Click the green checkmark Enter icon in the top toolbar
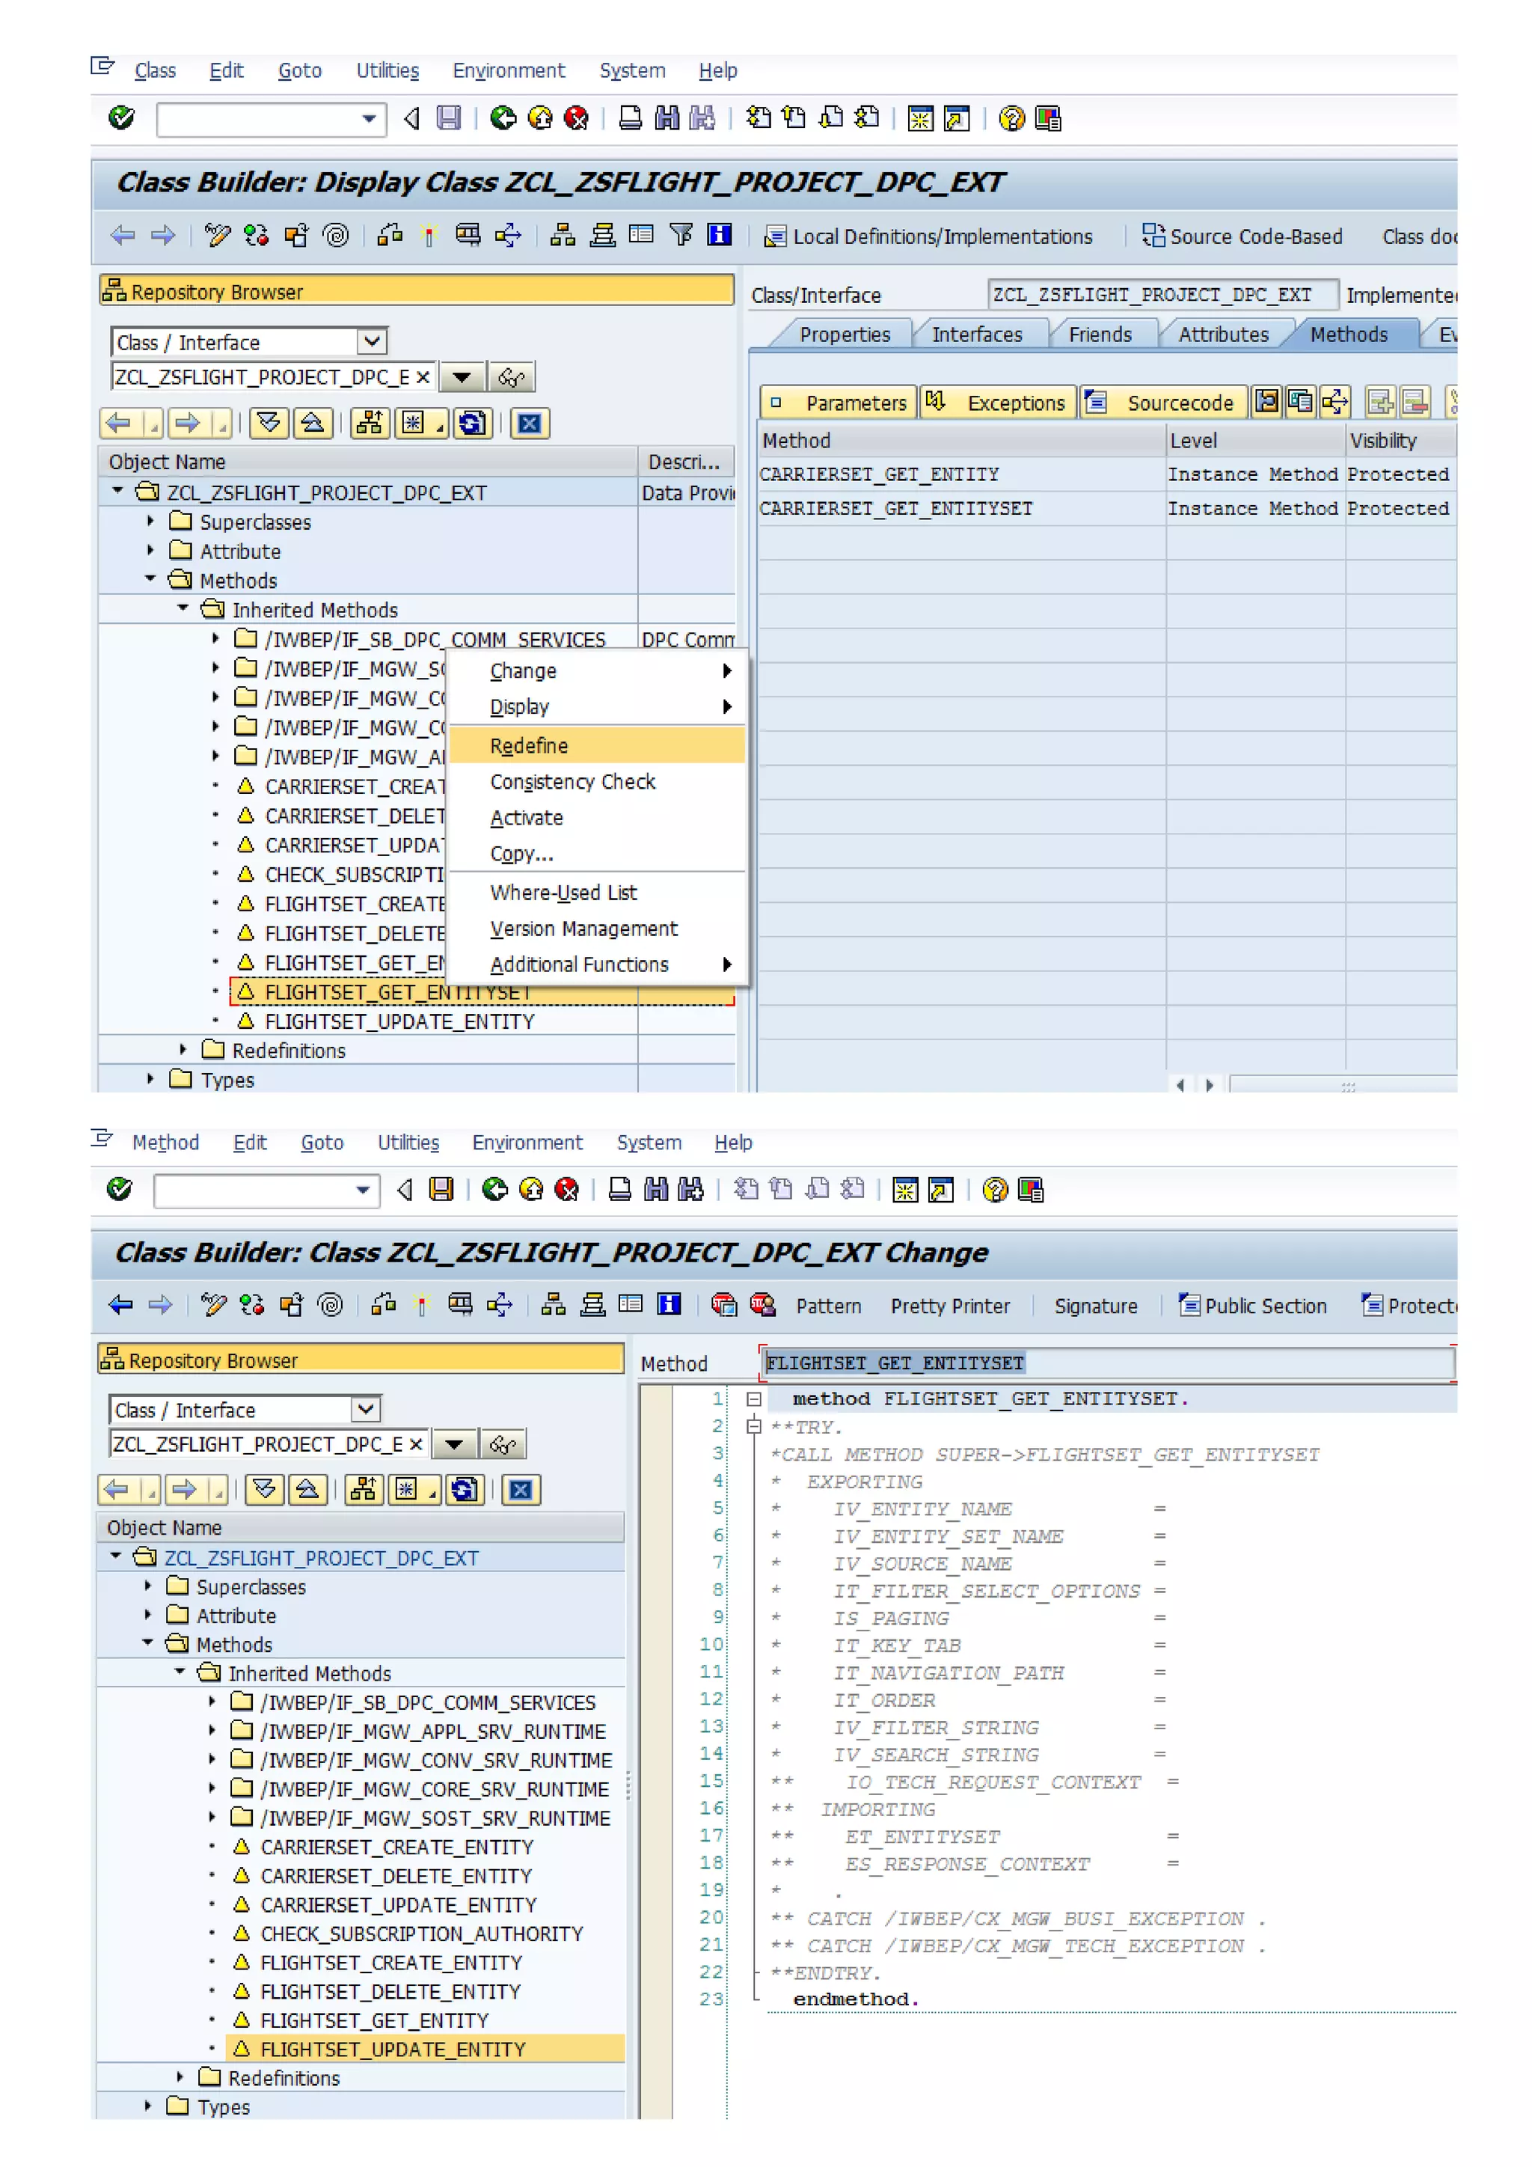The width and height of the screenshot is (1532, 2167). coord(120,118)
